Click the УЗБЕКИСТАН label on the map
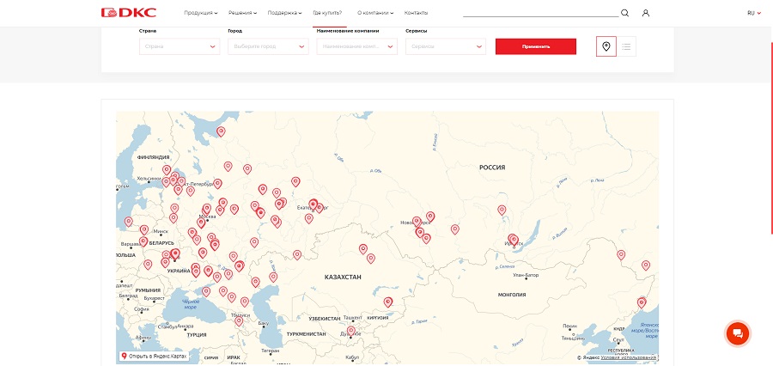 click(325, 319)
